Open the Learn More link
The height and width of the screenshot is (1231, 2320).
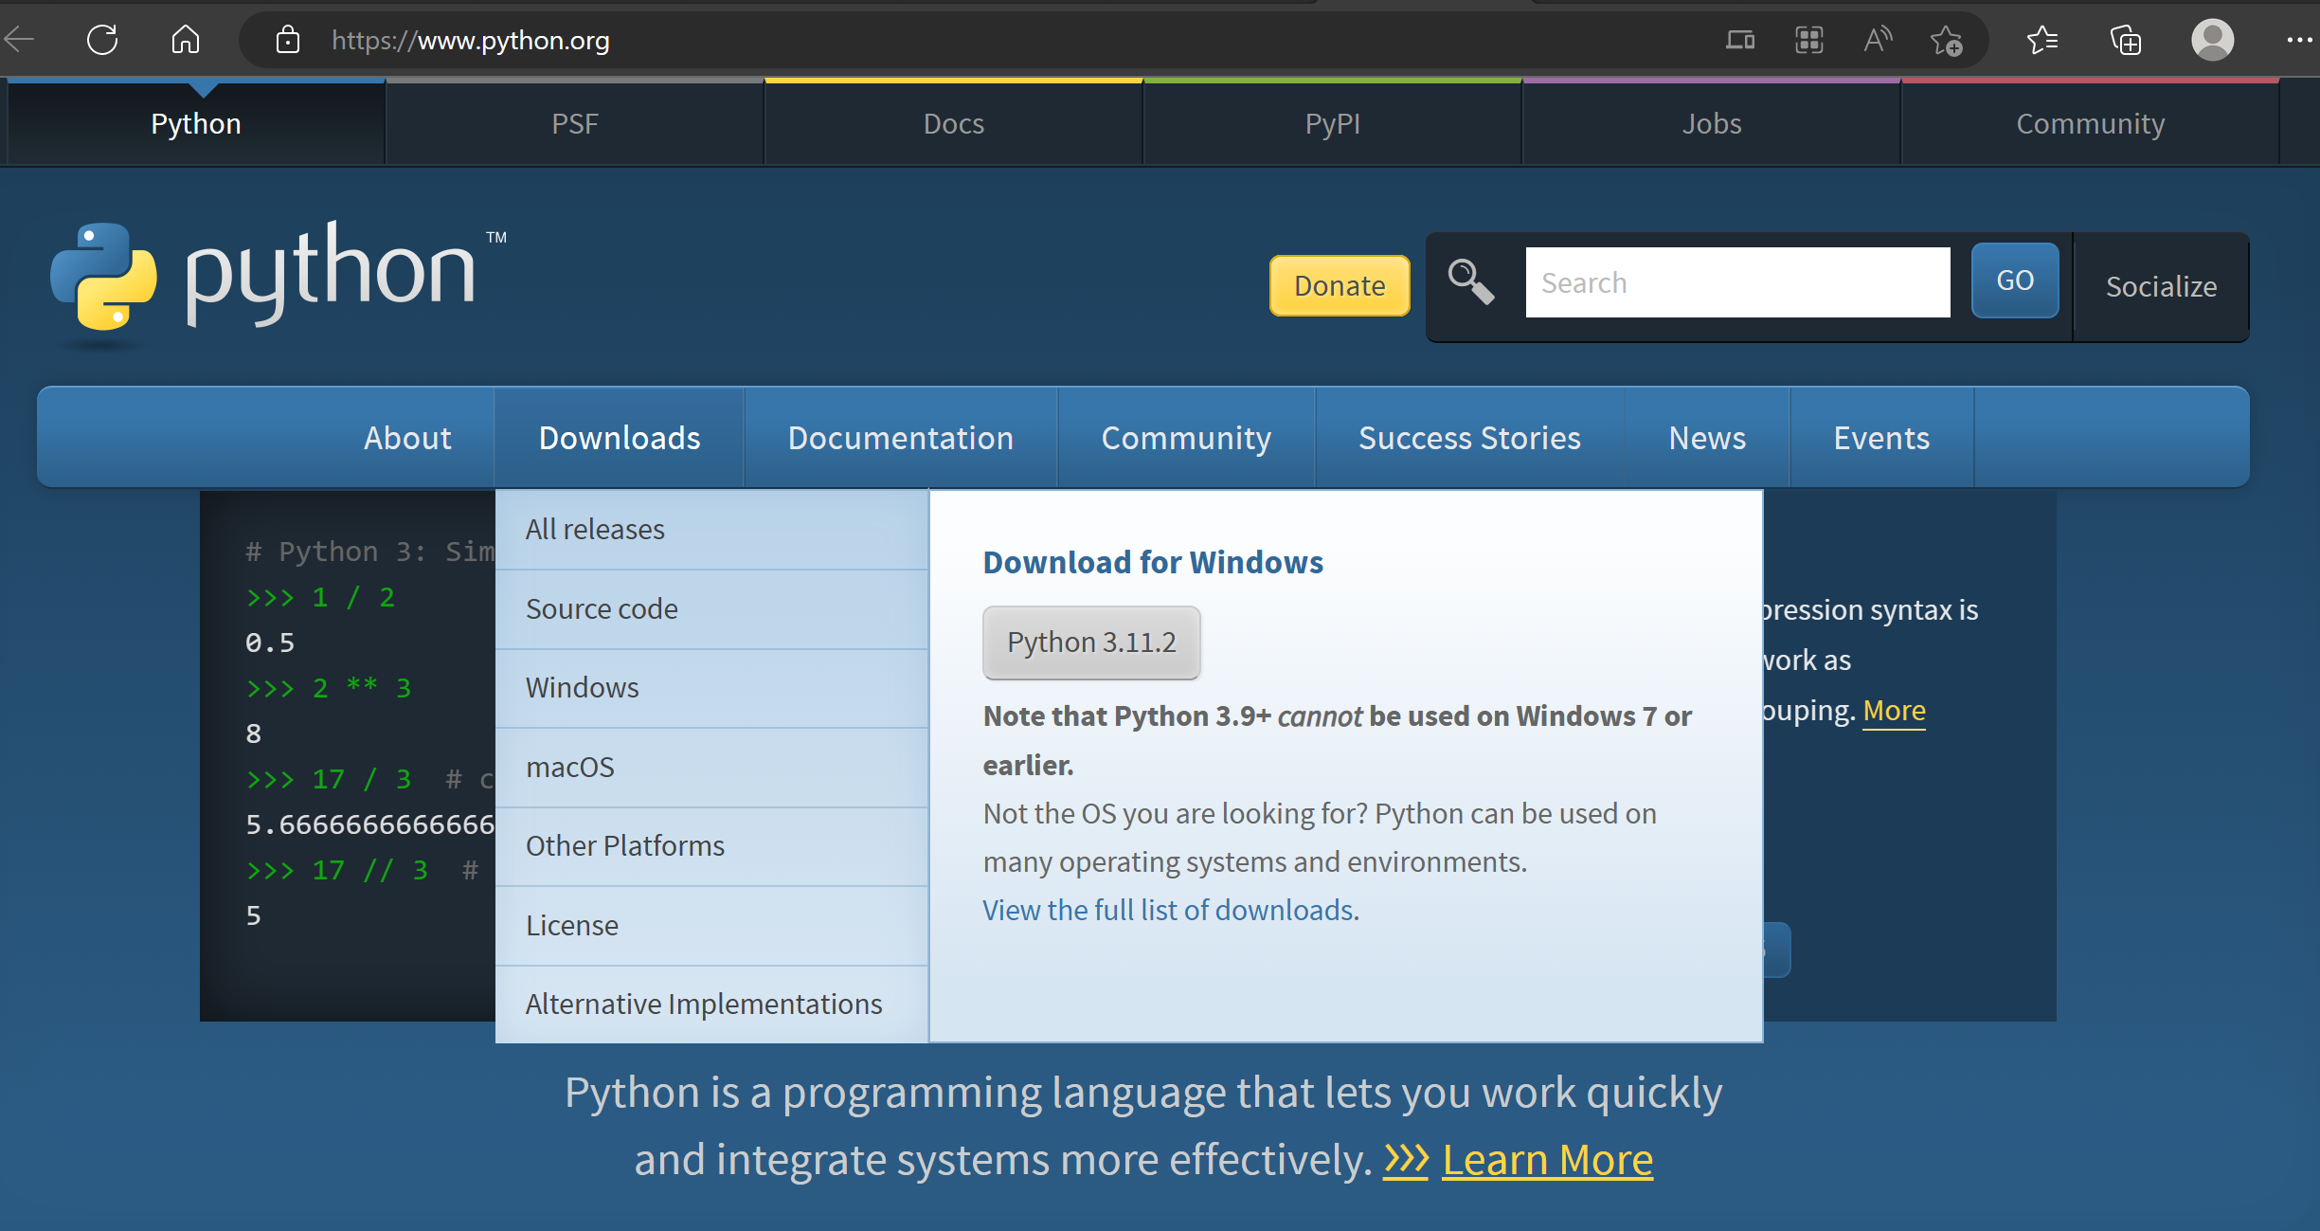coord(1547,1158)
